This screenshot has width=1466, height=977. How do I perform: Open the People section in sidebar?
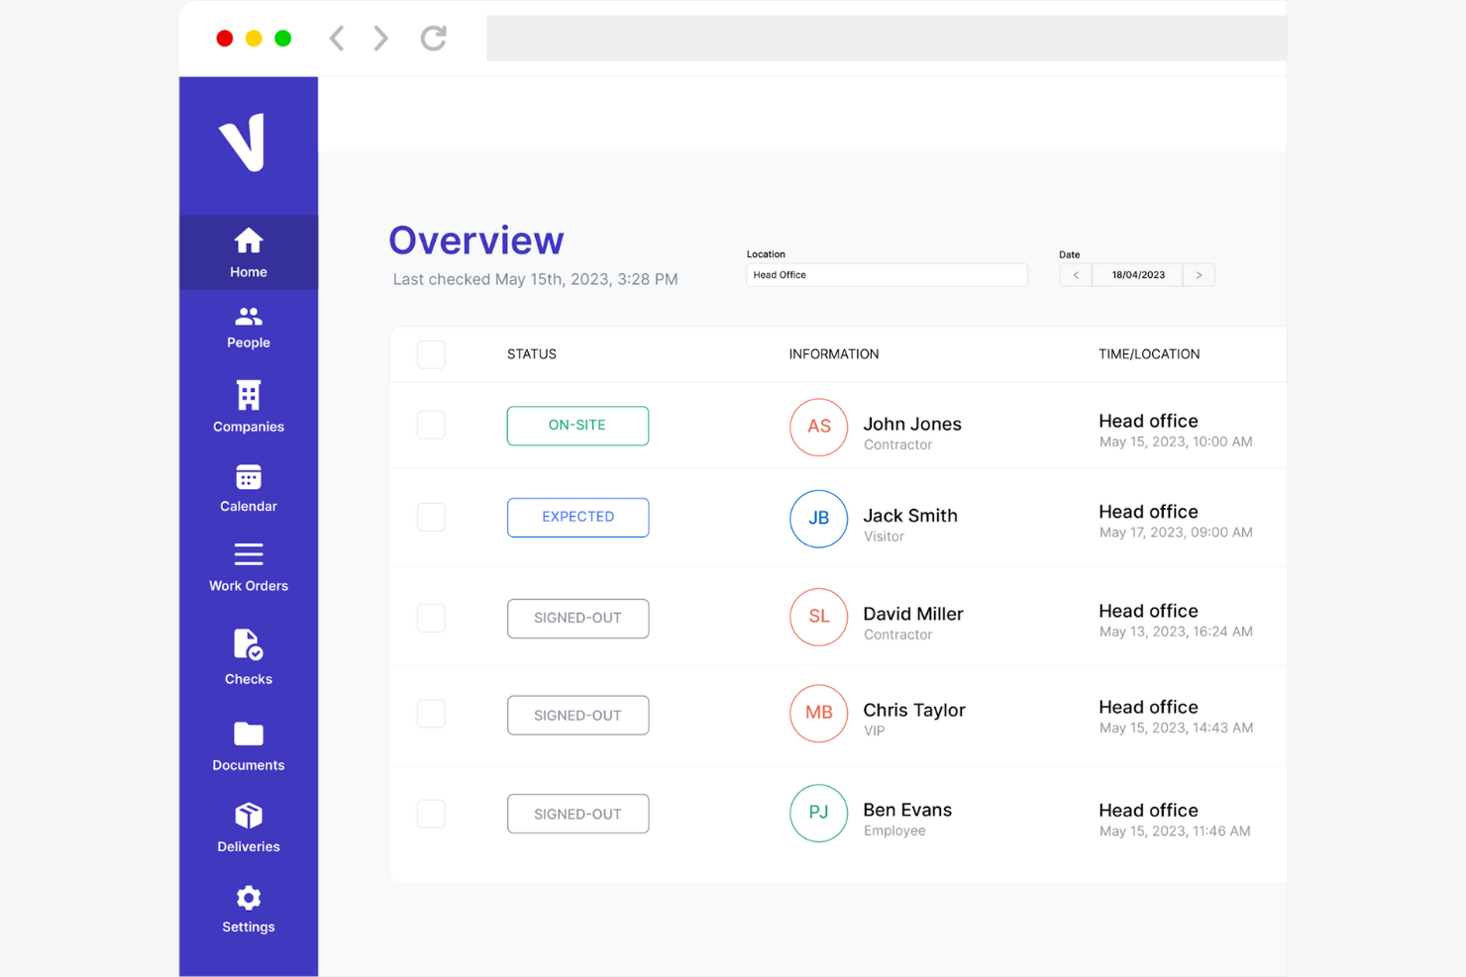(x=248, y=328)
